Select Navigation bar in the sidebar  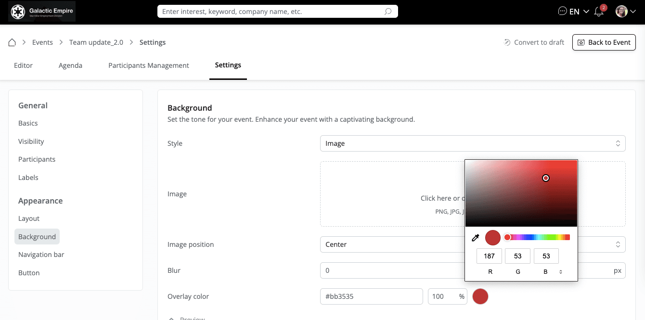(41, 255)
